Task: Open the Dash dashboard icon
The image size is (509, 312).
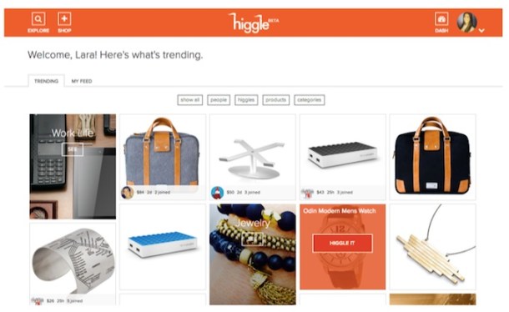Action: (441, 19)
